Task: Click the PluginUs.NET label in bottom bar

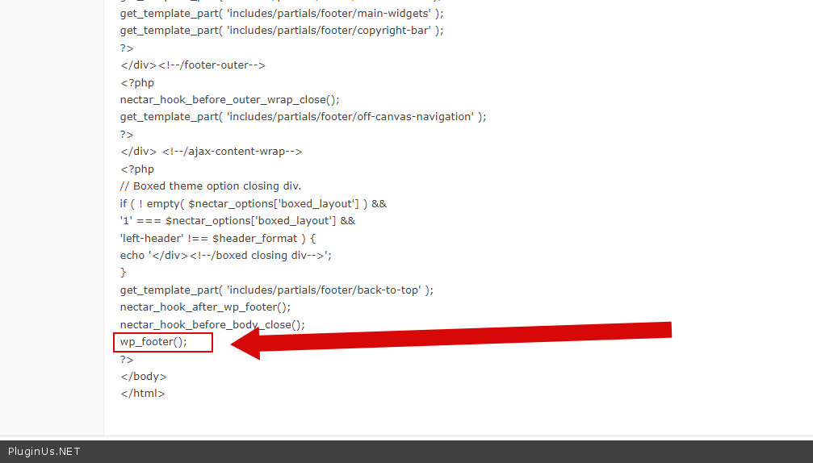Action: click(x=44, y=452)
